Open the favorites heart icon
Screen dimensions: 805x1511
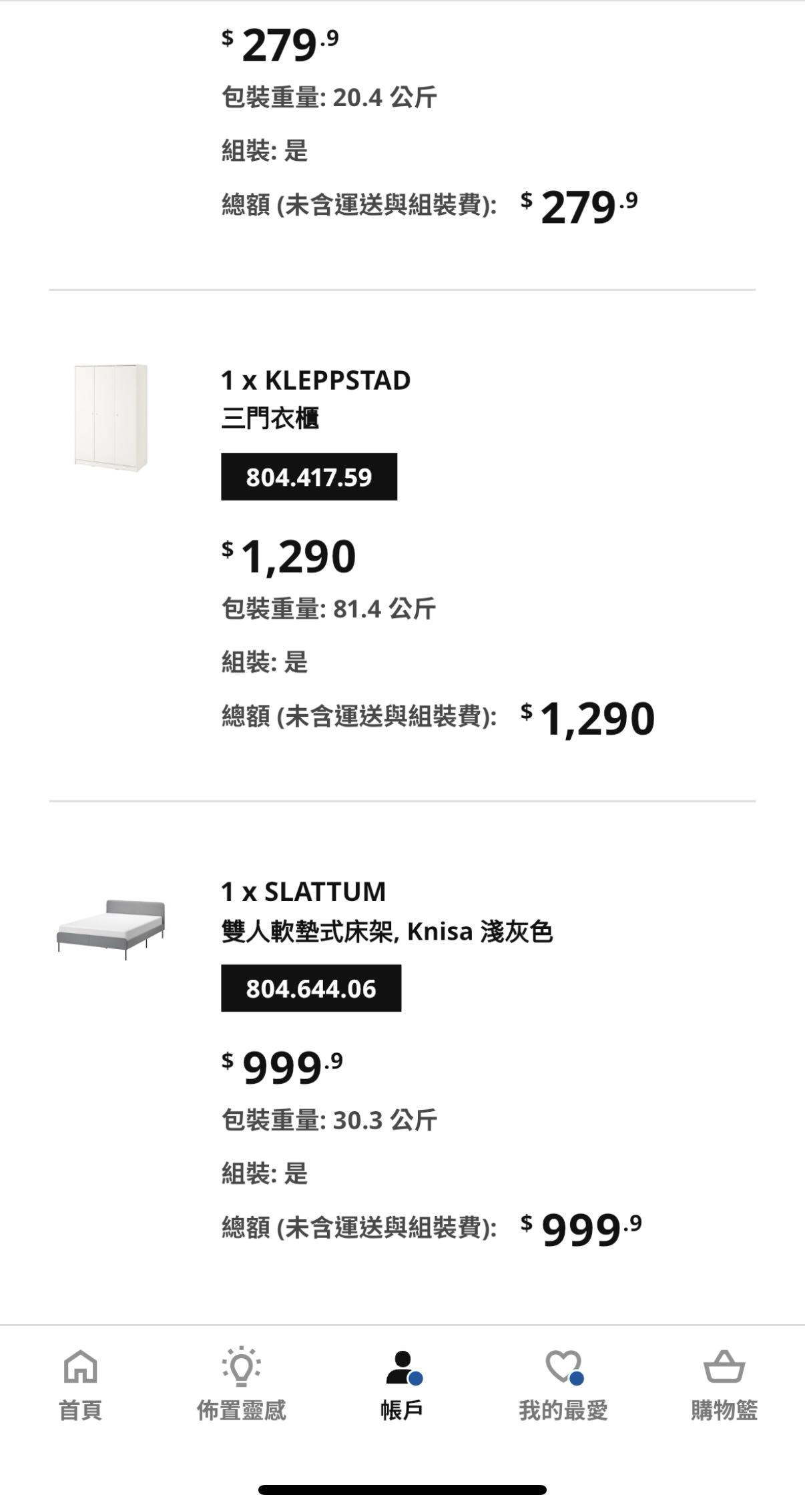pyautogui.click(x=563, y=1366)
